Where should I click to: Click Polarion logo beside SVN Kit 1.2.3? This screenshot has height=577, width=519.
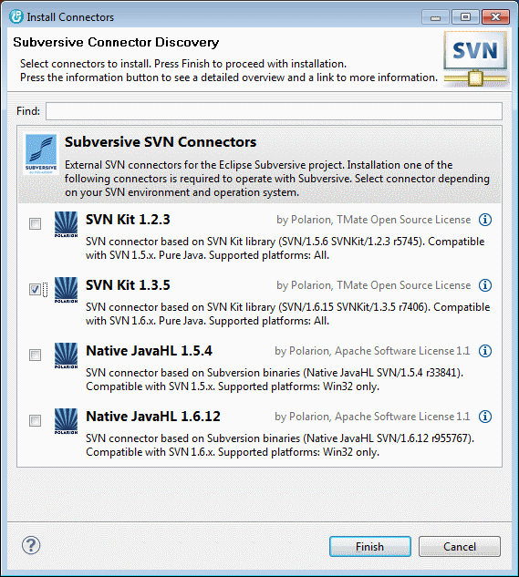point(66,224)
